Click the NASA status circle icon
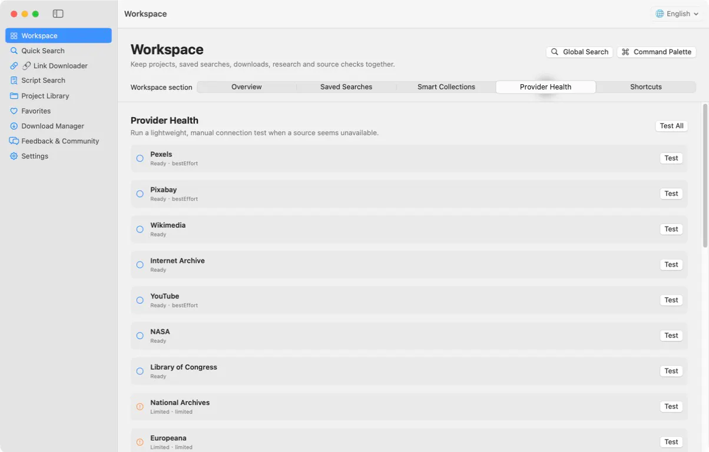 click(140, 336)
